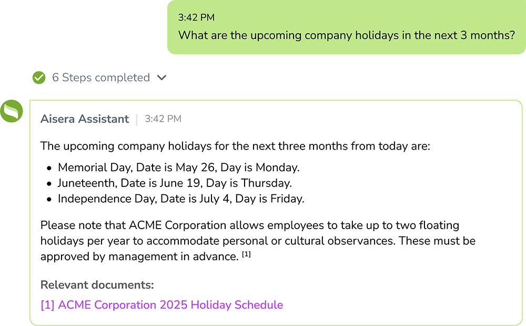Open the superscript [1] citation marker

pyautogui.click(x=246, y=254)
